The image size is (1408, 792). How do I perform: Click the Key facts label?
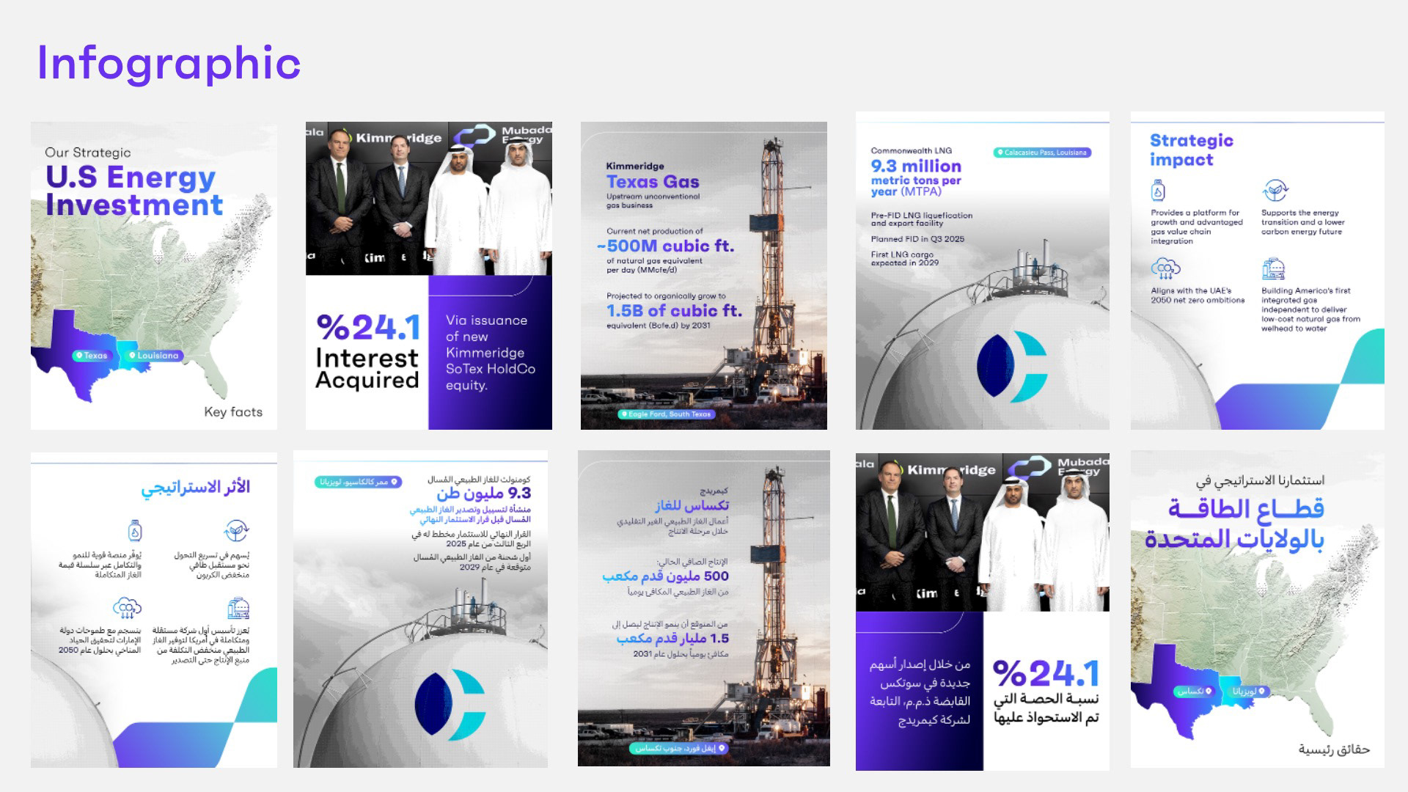[x=232, y=412]
